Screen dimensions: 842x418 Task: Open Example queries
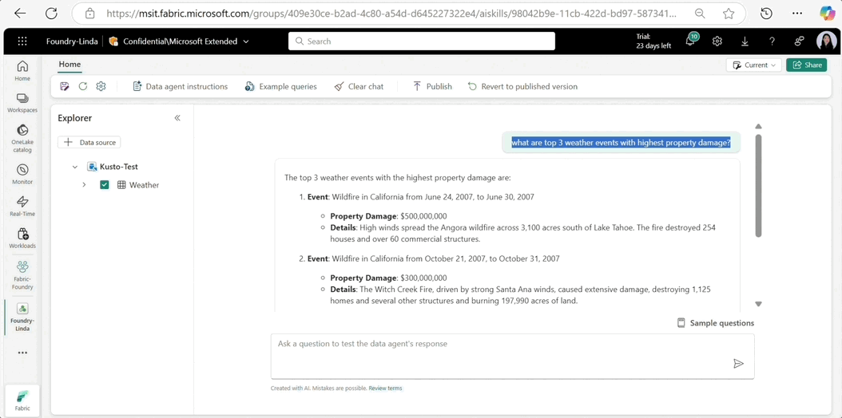[281, 86]
